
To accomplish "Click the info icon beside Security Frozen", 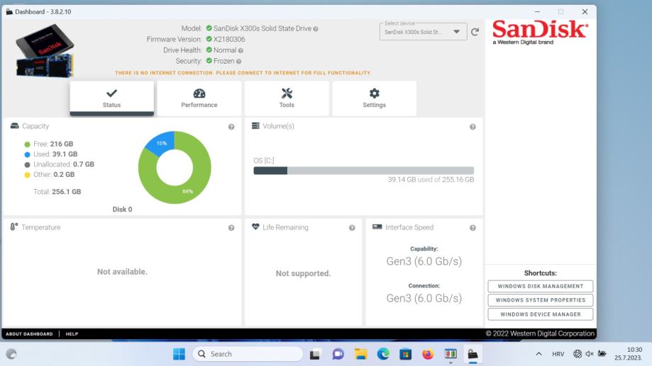I will point(238,62).
